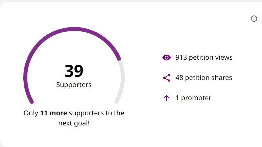Select the "petition views" label text
Viewport: 262px width, 147px height.
coord(211,57)
